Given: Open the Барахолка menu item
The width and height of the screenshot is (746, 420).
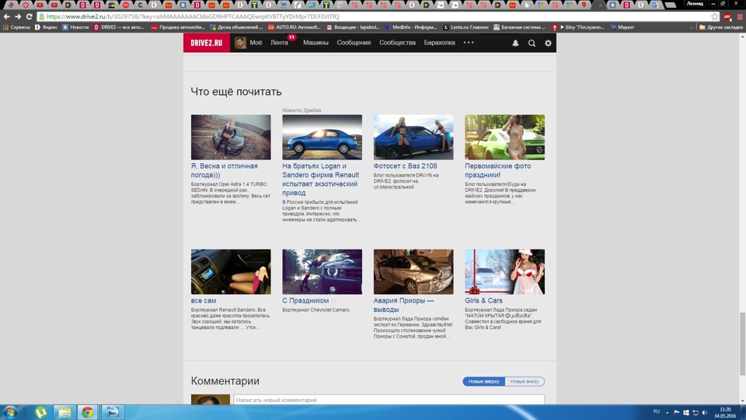Looking at the screenshot, I should [x=439, y=42].
